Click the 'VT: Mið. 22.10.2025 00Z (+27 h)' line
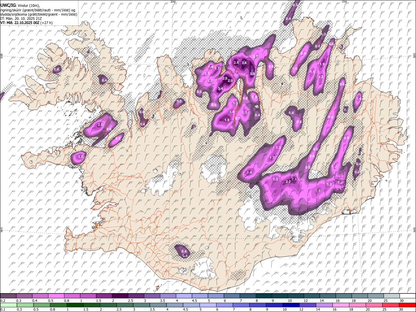This screenshot has height=312, width=416. pos(27,23)
